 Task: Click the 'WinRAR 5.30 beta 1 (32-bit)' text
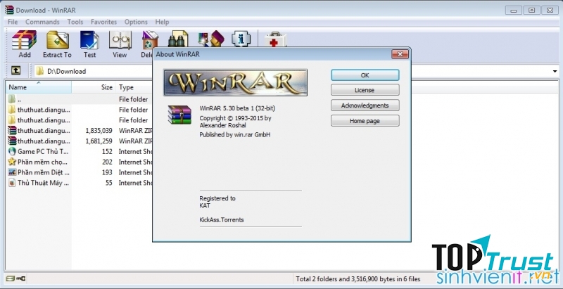pos(237,108)
